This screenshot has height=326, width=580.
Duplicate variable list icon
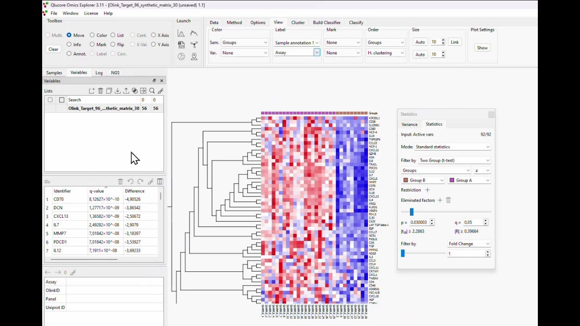pos(109,91)
